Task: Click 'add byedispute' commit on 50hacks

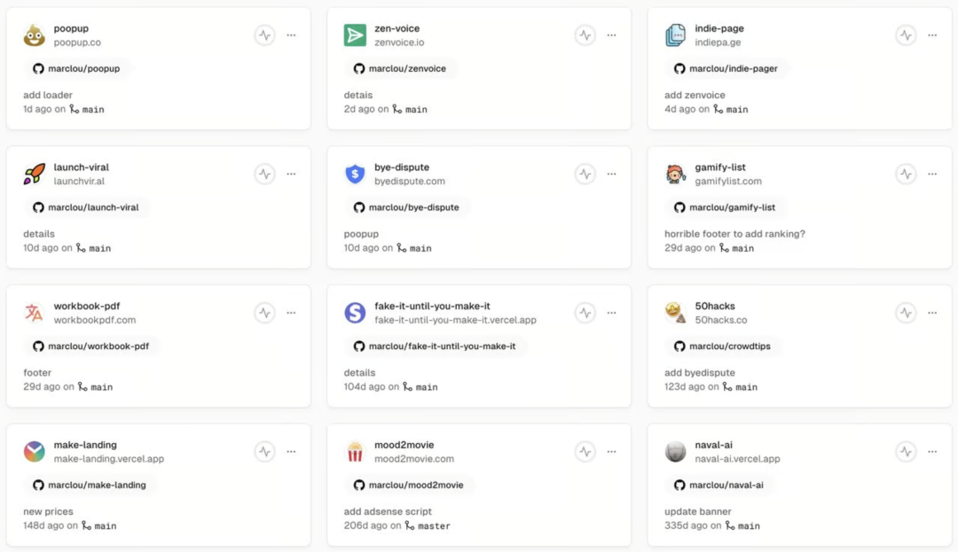Action: tap(700, 373)
